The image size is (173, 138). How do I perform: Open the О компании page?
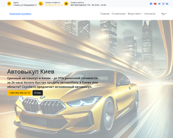coord(119,14)
